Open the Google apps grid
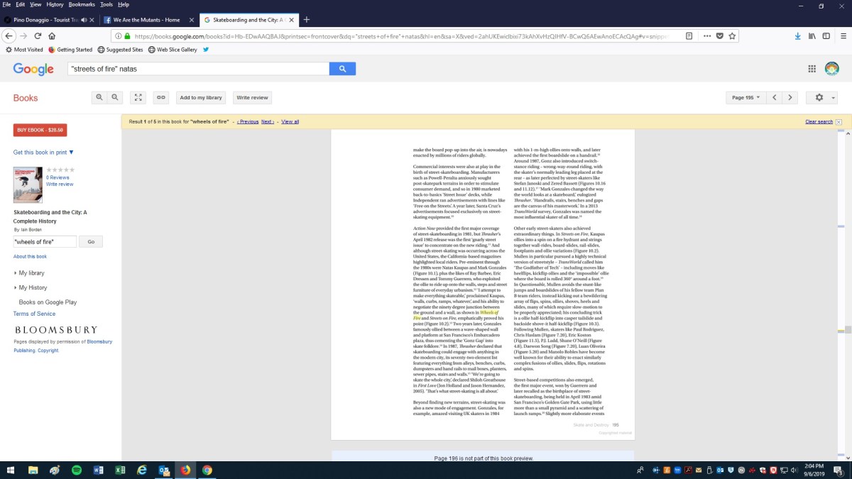The height and width of the screenshot is (479, 852). (812, 69)
